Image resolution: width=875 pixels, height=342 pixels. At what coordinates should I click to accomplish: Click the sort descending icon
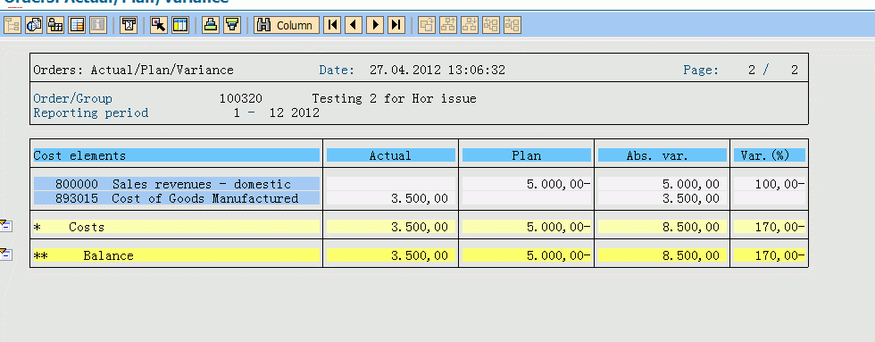232,25
